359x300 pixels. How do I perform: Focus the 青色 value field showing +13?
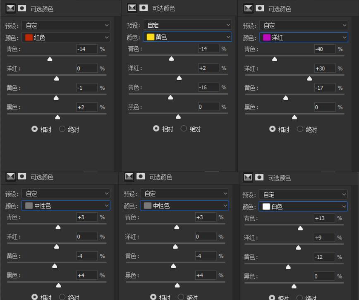click(x=324, y=218)
